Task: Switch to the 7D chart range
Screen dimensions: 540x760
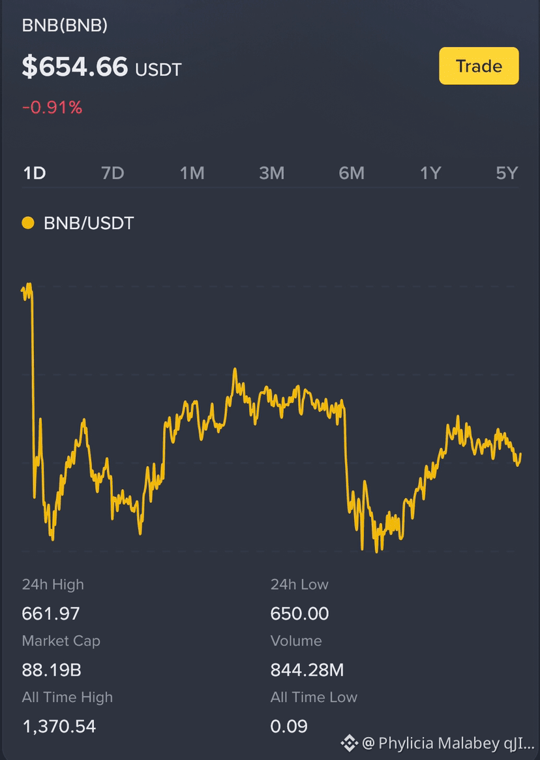Action: coord(112,173)
